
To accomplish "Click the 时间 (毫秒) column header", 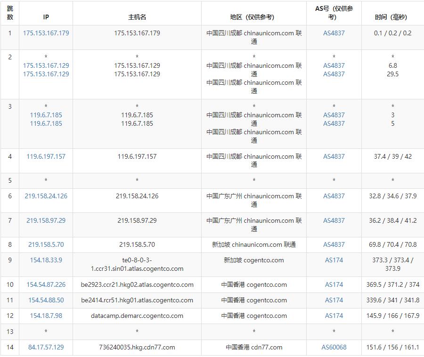I will 391,17.
